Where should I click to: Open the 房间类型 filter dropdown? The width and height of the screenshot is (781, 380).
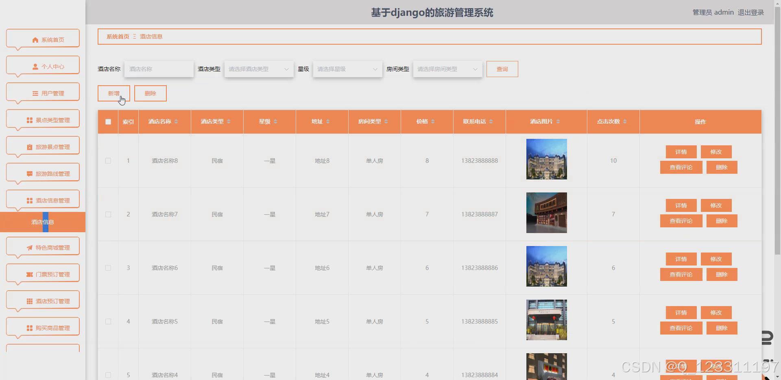[x=447, y=69]
